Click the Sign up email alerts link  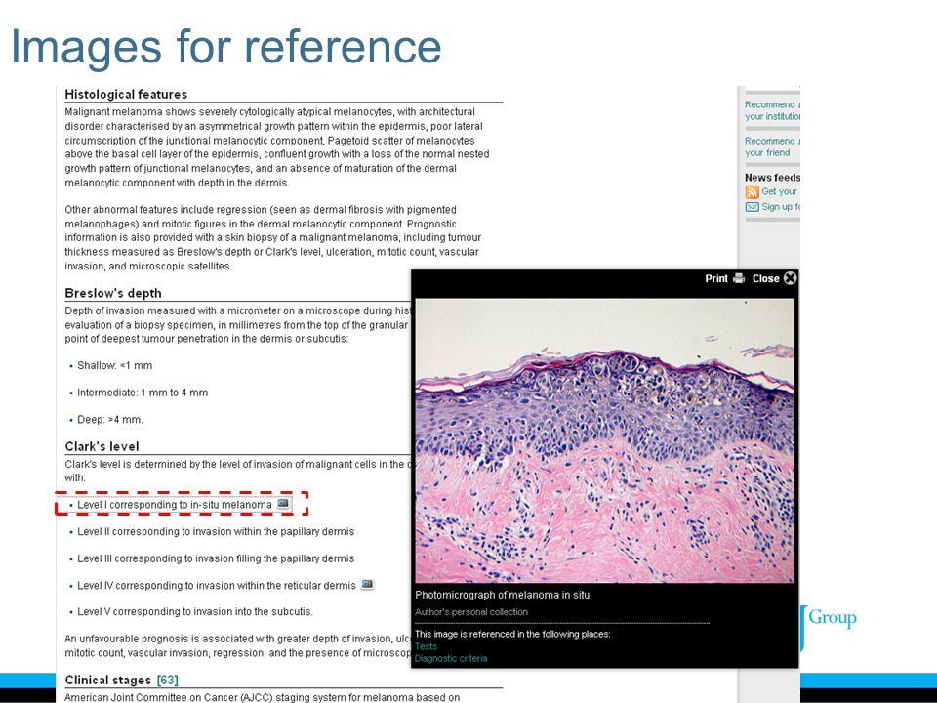(x=781, y=207)
